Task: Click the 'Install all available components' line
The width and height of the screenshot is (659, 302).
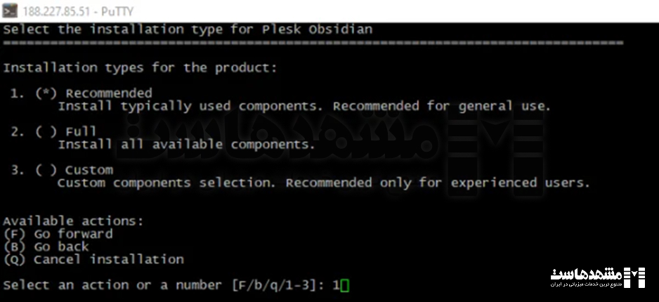Action: tap(187, 145)
